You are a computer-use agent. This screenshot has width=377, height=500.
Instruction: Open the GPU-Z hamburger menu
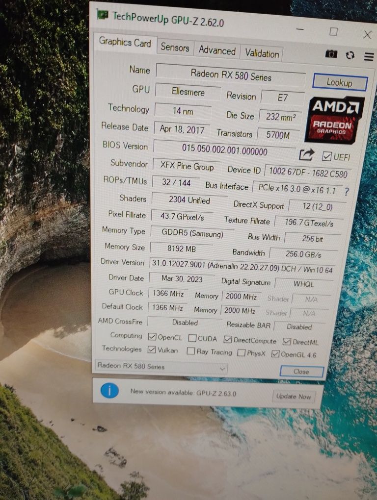coord(369,56)
